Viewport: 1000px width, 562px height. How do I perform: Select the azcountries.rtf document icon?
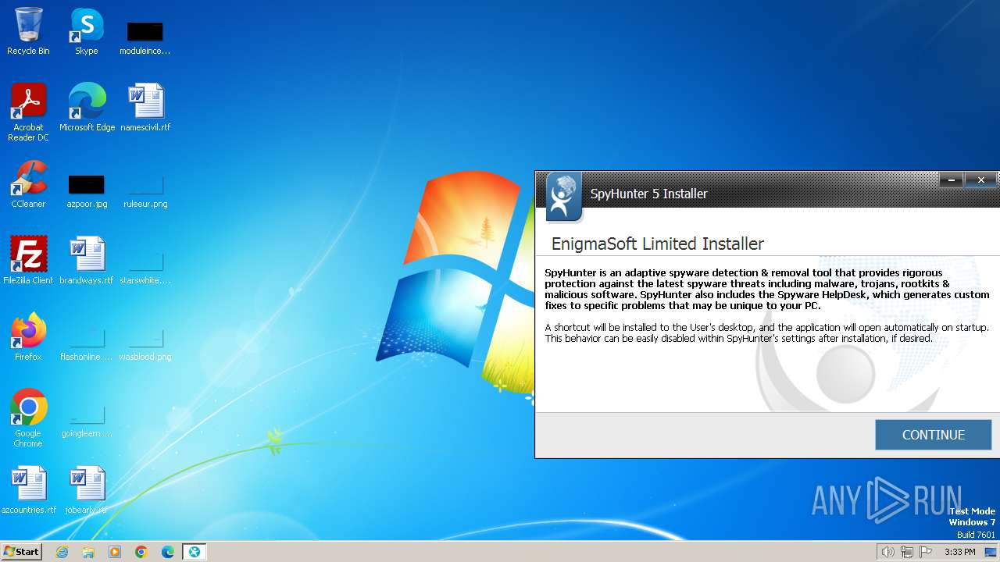click(x=28, y=490)
